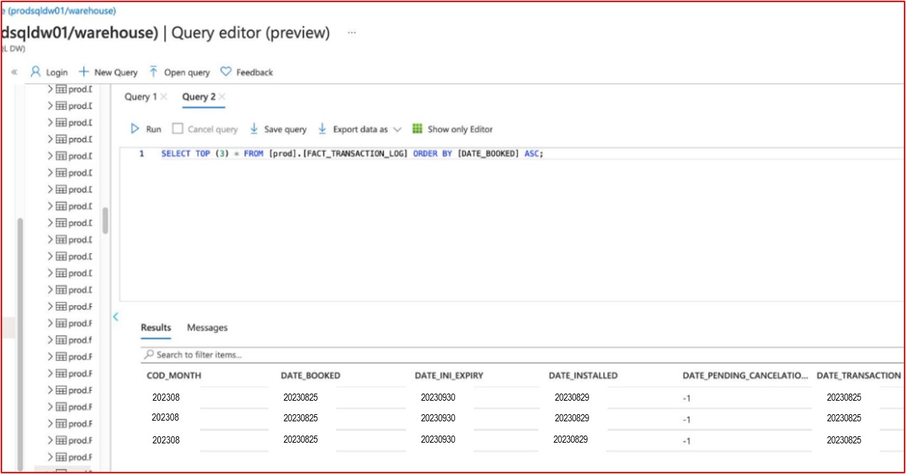Collapse the side panel with the left chevron
906x474 pixels.
pyautogui.click(x=116, y=318)
